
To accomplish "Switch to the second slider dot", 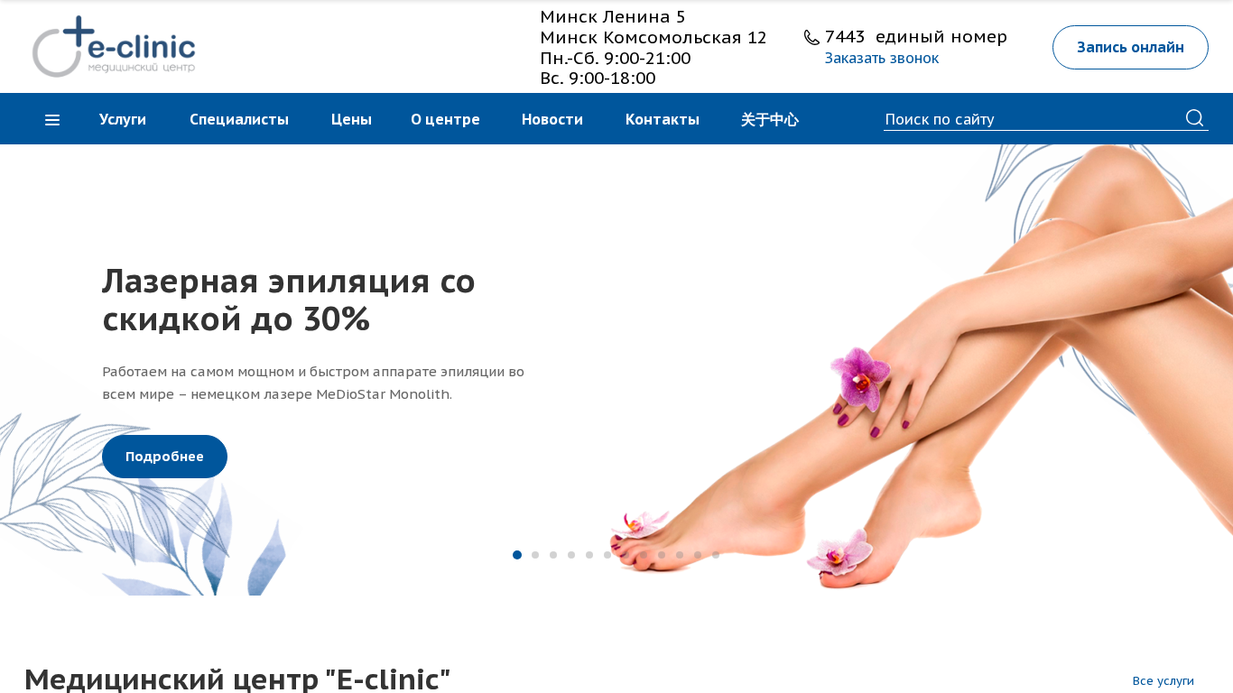I will coord(535,555).
